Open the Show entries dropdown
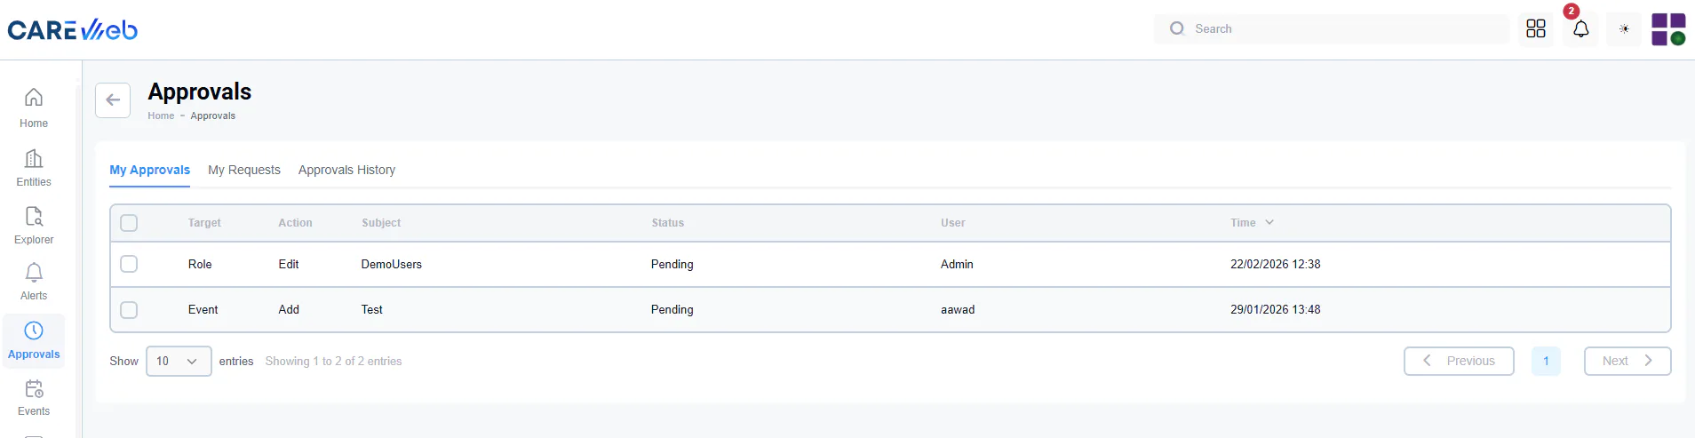 click(179, 361)
